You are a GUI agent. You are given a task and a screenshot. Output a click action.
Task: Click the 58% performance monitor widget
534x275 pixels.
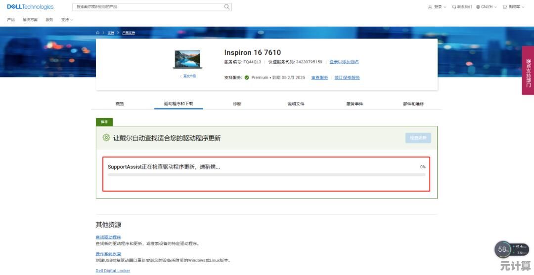512,249
